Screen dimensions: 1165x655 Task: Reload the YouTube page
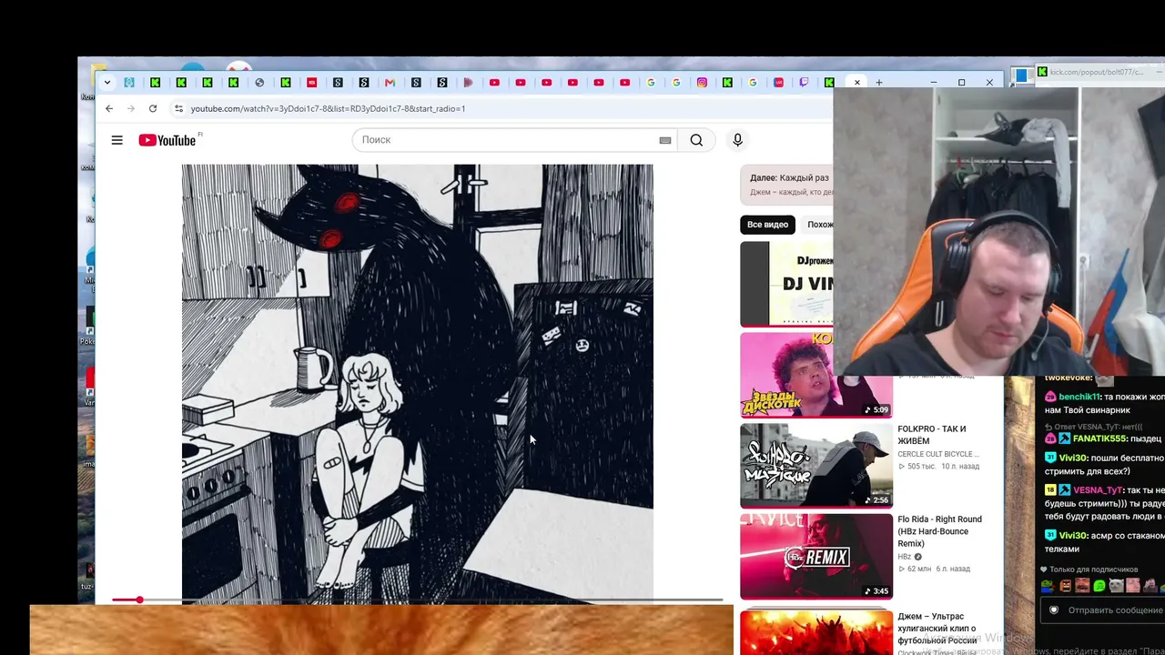click(153, 108)
